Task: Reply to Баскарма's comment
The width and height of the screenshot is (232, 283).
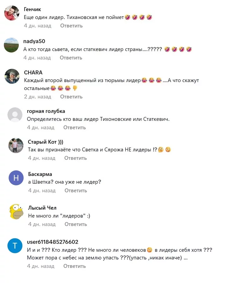Action: (x=76, y=190)
